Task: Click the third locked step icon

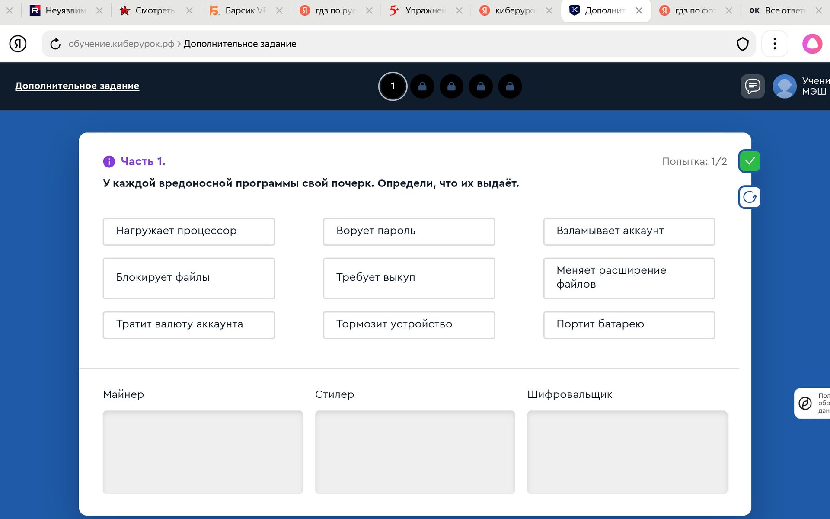Action: (481, 86)
